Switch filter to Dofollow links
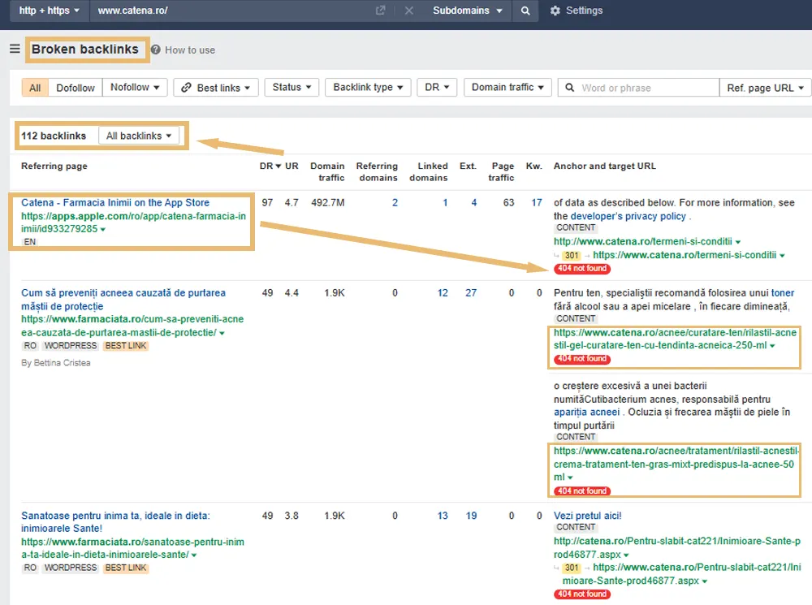Screen dimensions: 812x605 click(76, 88)
